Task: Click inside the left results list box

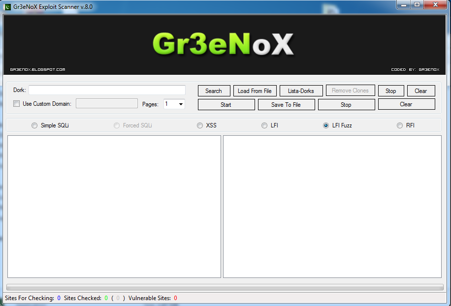Action: 114,207
